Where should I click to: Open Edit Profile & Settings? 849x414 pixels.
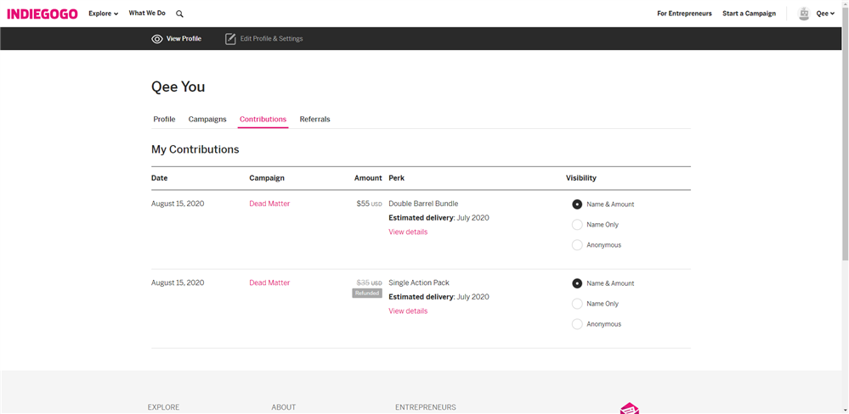coord(271,39)
